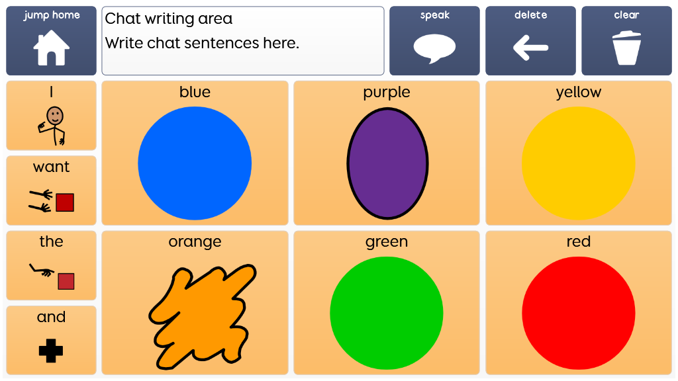678x381 pixels.
Task: Click the clear trash can button
Action: click(x=626, y=40)
